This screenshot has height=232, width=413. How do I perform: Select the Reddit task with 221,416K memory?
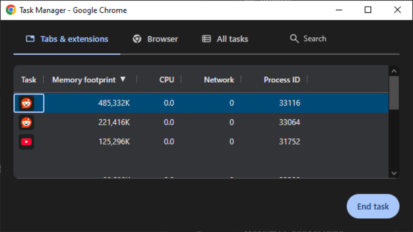[201, 122]
